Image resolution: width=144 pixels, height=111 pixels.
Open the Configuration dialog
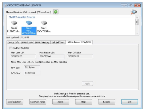14,102
